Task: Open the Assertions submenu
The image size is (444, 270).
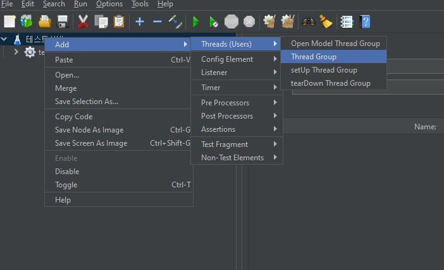Action: point(237,129)
